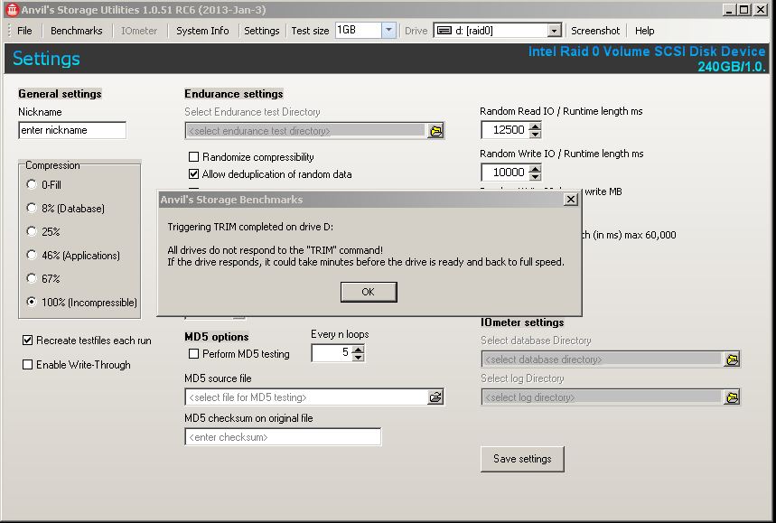Screen dimensions: 776x523
Task: Expand the Drive selection dropdown
Action: coord(555,31)
